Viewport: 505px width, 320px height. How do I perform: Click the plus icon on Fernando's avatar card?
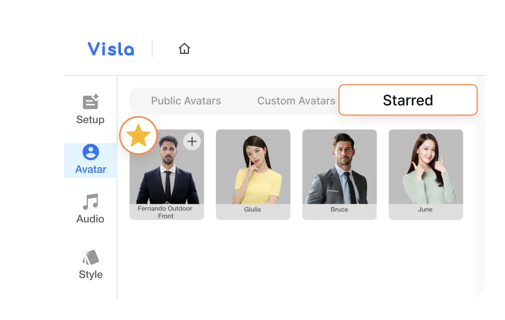(x=192, y=141)
